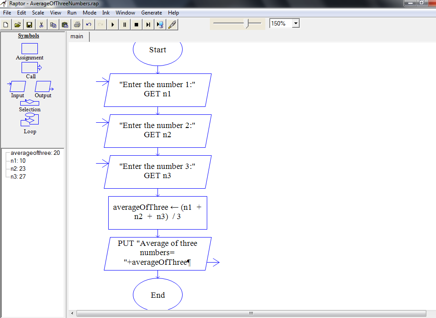436x318 pixels.
Task: Select the Input symbol in Symbols panel
Action: (17, 86)
